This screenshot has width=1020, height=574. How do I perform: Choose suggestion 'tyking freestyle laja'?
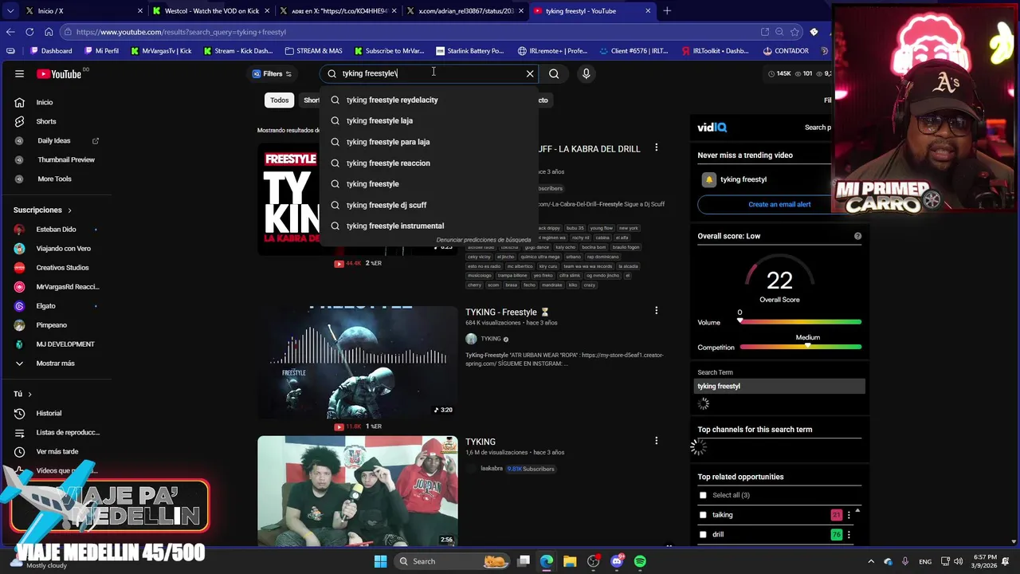click(x=430, y=120)
